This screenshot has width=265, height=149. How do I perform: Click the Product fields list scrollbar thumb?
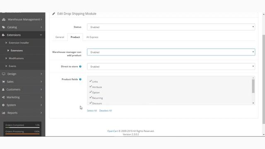[x=253, y=86]
